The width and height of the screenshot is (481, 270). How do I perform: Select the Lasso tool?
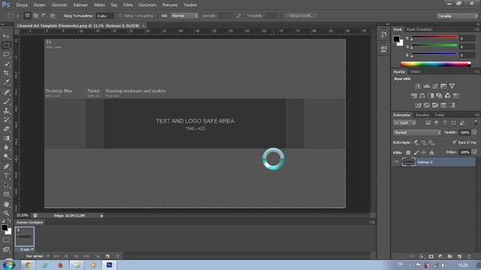pos(6,55)
